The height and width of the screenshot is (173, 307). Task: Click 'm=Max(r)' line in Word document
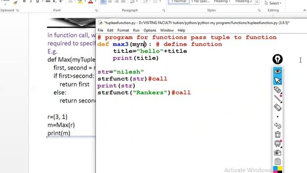[61, 125]
